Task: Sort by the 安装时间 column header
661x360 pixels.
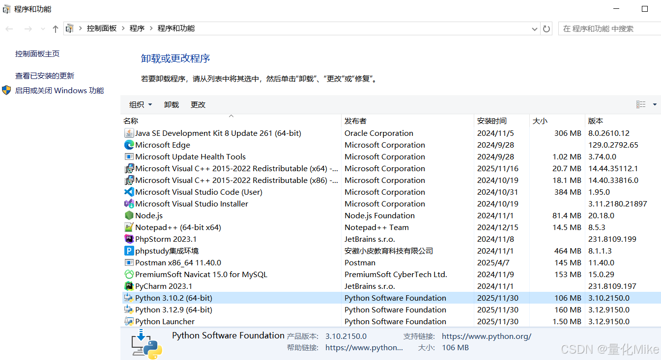Action: point(501,121)
